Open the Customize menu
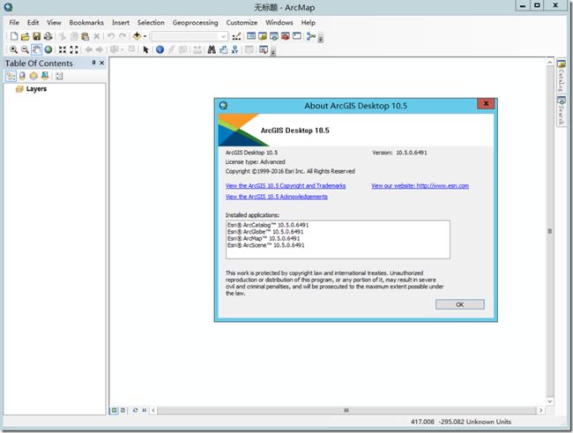 [242, 23]
